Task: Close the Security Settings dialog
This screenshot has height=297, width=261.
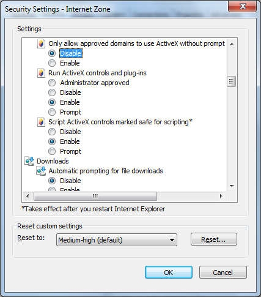Action: (x=242, y=6)
